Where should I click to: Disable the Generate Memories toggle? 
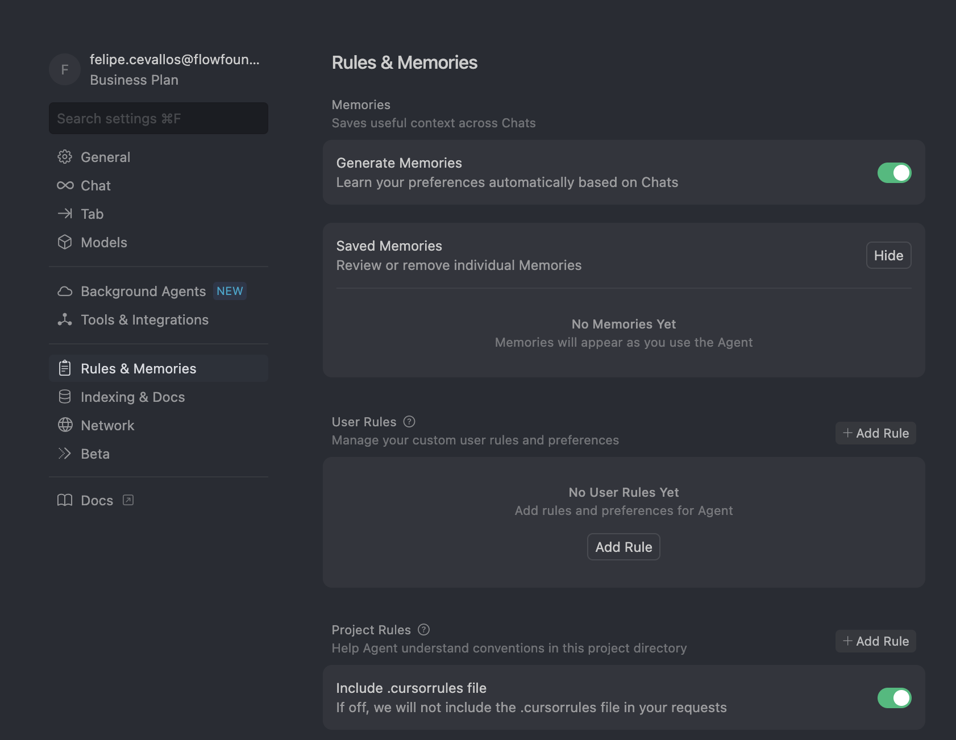[x=894, y=173]
